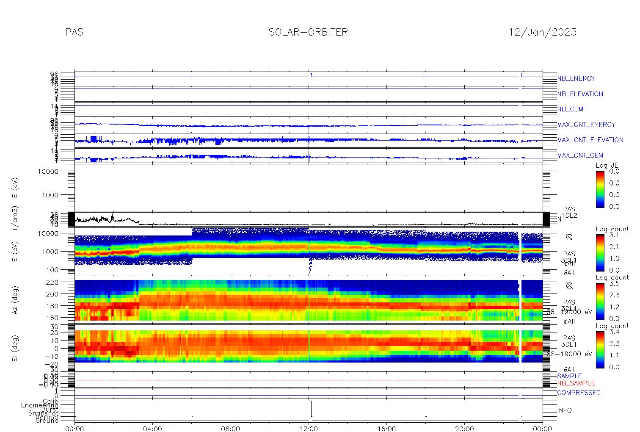Click the 04:00 time axis label
Image resolution: width=640 pixels, height=432 pixels.
click(153, 428)
